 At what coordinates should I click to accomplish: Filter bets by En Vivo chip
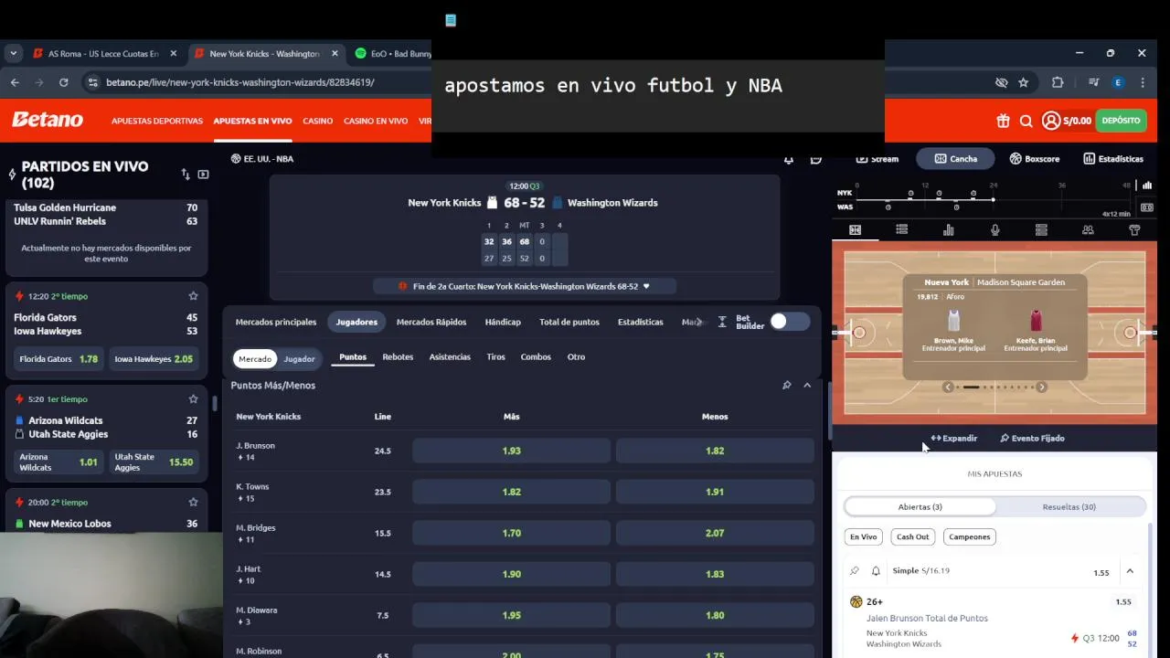(x=864, y=536)
